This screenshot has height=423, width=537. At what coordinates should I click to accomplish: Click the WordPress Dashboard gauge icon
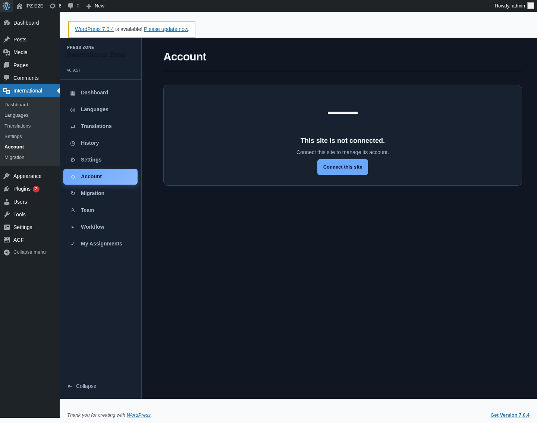click(x=7, y=23)
